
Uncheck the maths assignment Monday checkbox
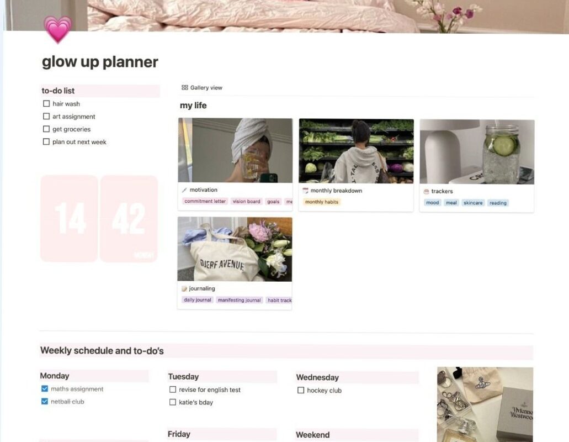click(x=45, y=388)
